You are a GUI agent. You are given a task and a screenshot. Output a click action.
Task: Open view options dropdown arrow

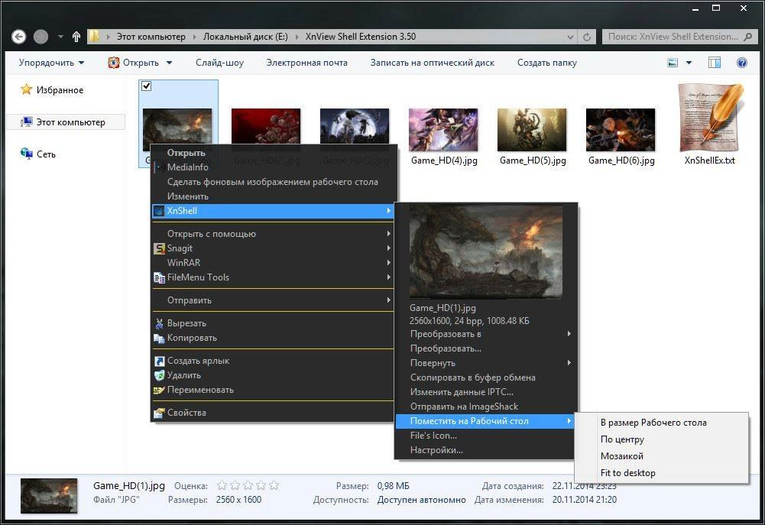(x=689, y=63)
